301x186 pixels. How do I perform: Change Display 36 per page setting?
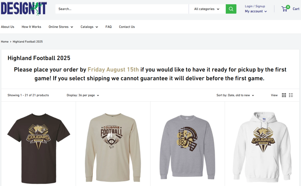(x=83, y=95)
